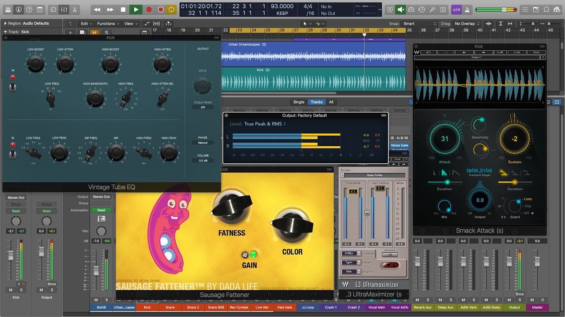Viewport: 565px width, 317px height.
Task: Open the Level True Peak & RMS dropdown
Action: click(265, 124)
